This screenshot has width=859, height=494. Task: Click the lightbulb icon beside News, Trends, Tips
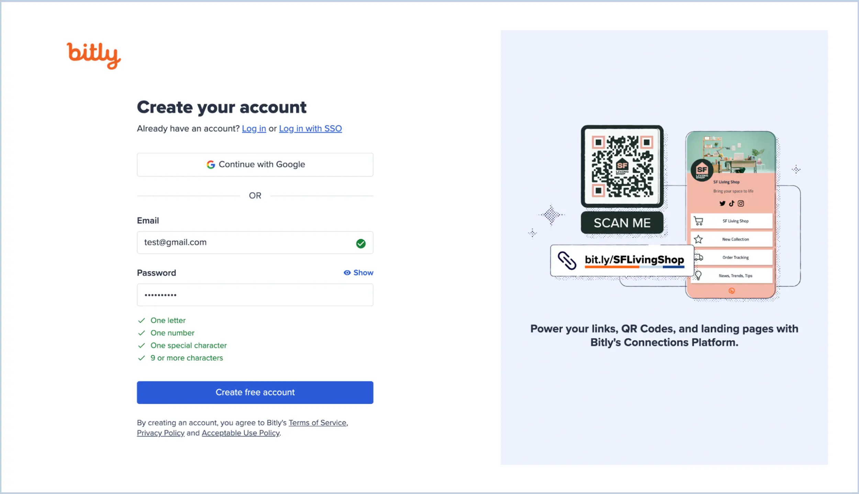698,275
